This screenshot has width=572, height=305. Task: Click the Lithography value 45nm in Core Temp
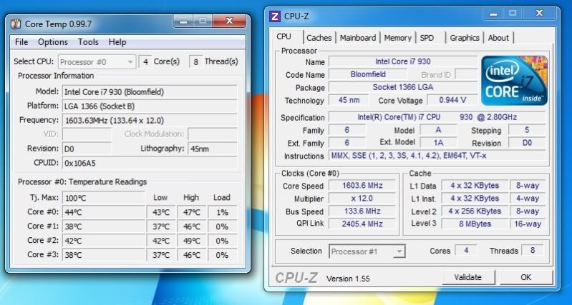point(213,149)
